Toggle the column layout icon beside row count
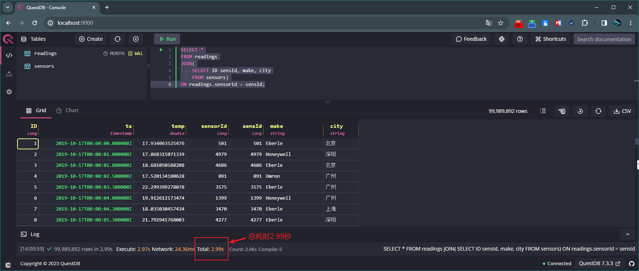This screenshot has width=639, height=271. [x=543, y=111]
